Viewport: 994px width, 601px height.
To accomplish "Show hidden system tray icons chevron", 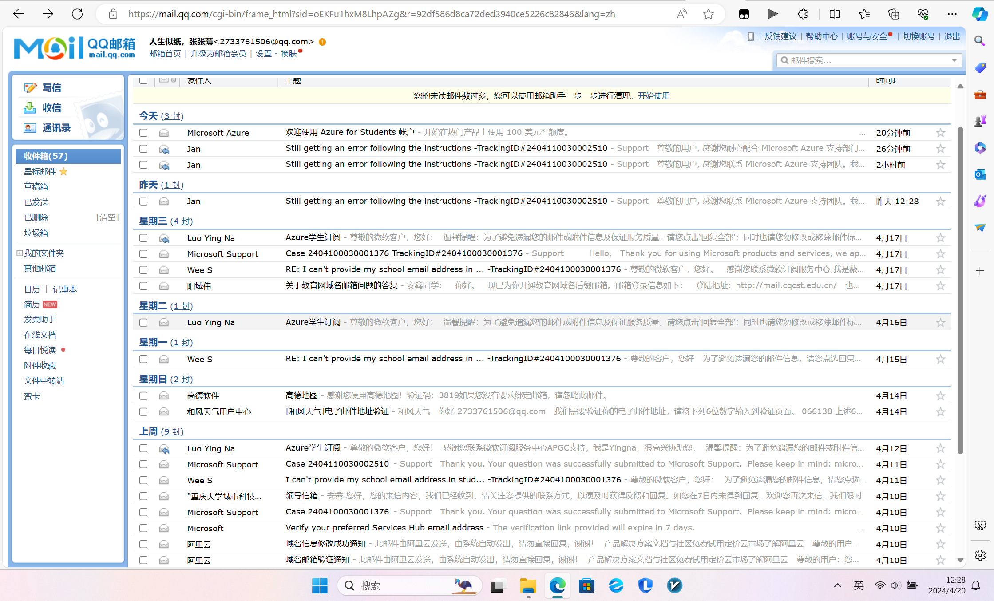I will [x=837, y=585].
